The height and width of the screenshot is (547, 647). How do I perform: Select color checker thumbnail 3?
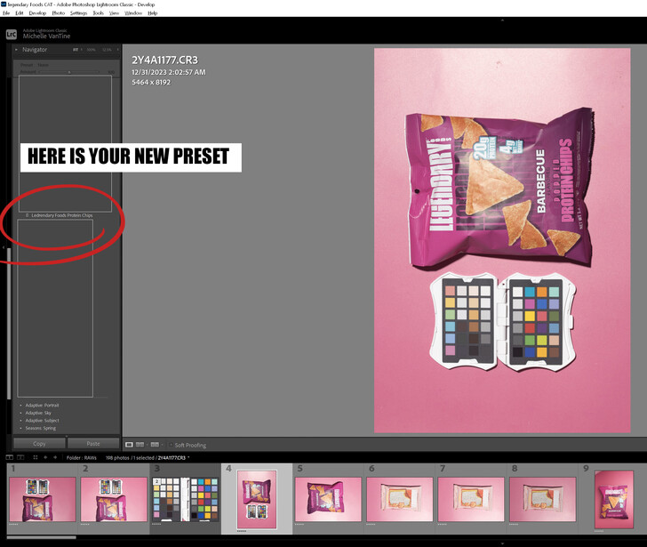[185, 499]
